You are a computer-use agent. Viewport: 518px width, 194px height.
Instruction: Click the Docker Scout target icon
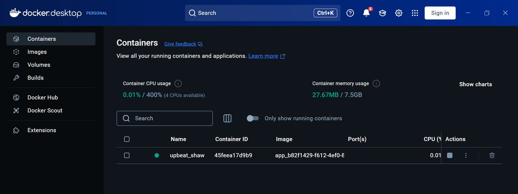tap(16, 111)
